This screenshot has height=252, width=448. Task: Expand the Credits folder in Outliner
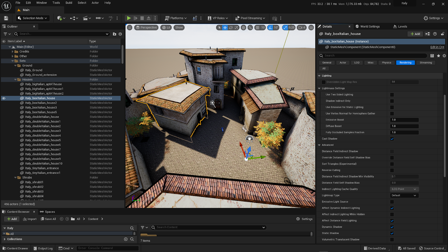[x=13, y=52]
